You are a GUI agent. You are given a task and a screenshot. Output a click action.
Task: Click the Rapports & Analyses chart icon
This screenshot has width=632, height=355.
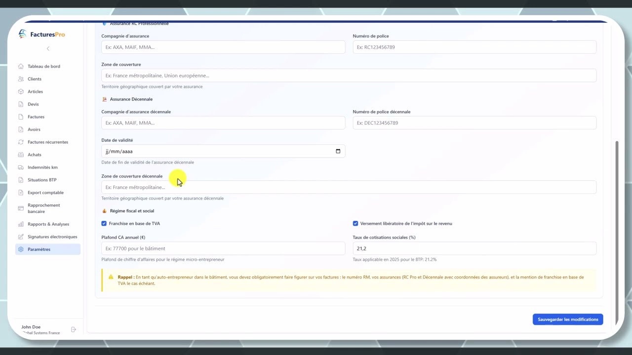pos(21,224)
